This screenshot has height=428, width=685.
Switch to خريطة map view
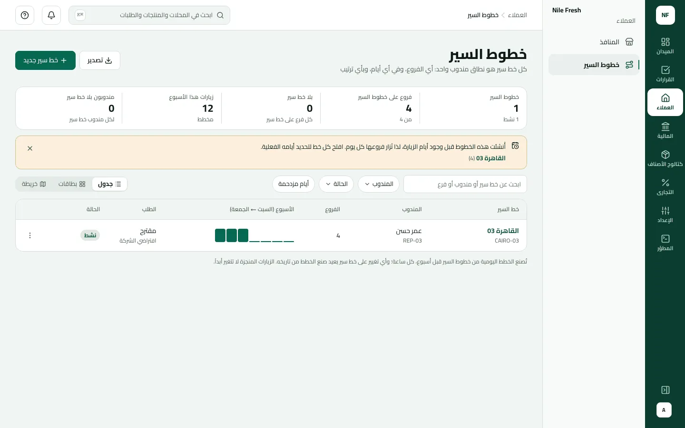[34, 184]
